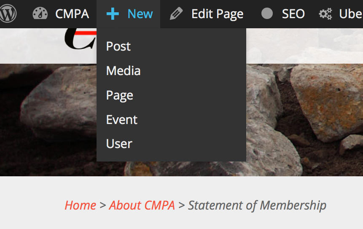The width and height of the screenshot is (363, 229).
Task: Open the About CMPA breadcrumb link
Action: (x=142, y=205)
